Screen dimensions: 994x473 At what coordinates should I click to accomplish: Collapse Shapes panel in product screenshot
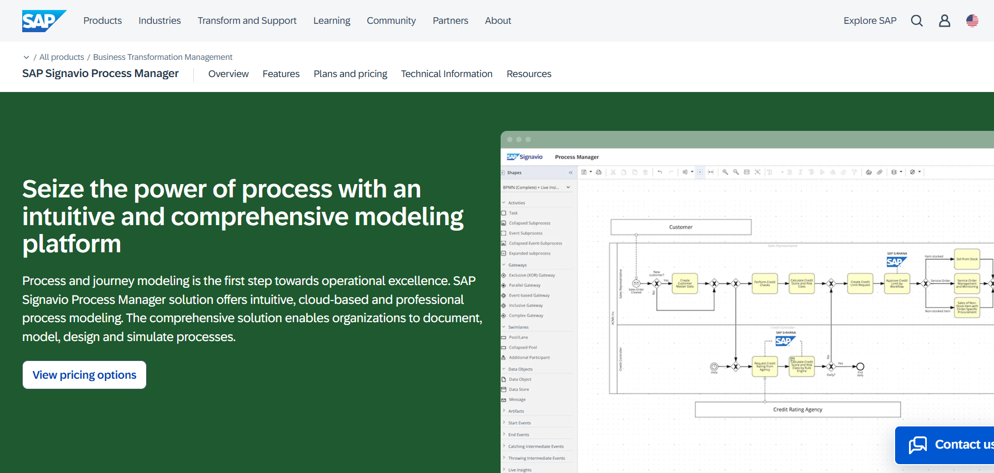pyautogui.click(x=570, y=172)
